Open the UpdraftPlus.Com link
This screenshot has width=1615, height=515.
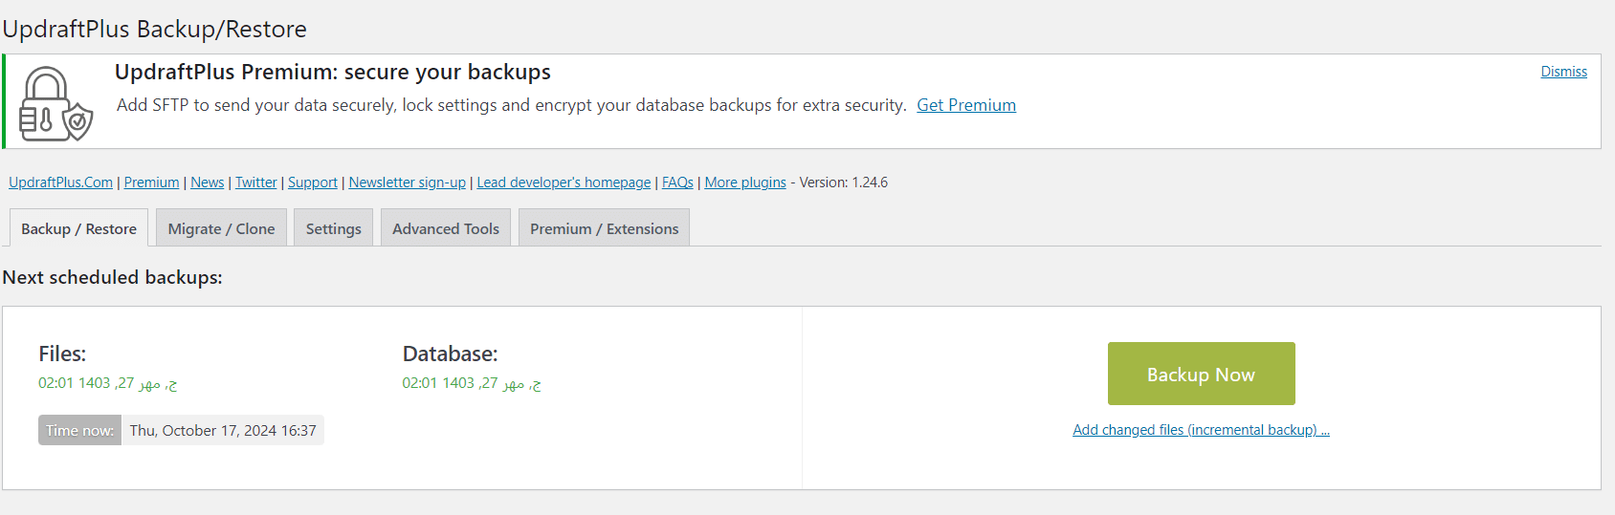pyautogui.click(x=61, y=182)
